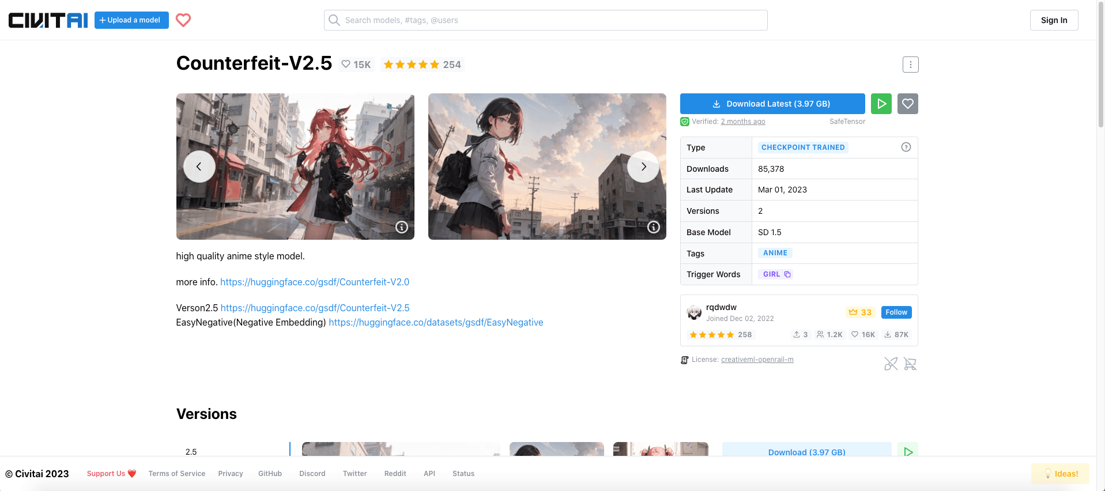Screen dimensions: 1105x491
Task: Click the 15K likes heart badge
Action: coord(356,65)
